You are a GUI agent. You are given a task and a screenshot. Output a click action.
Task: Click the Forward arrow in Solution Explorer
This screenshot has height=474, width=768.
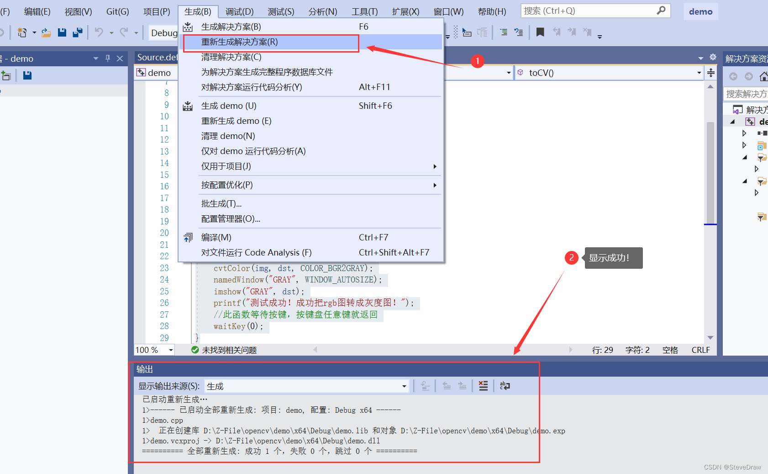coord(749,76)
